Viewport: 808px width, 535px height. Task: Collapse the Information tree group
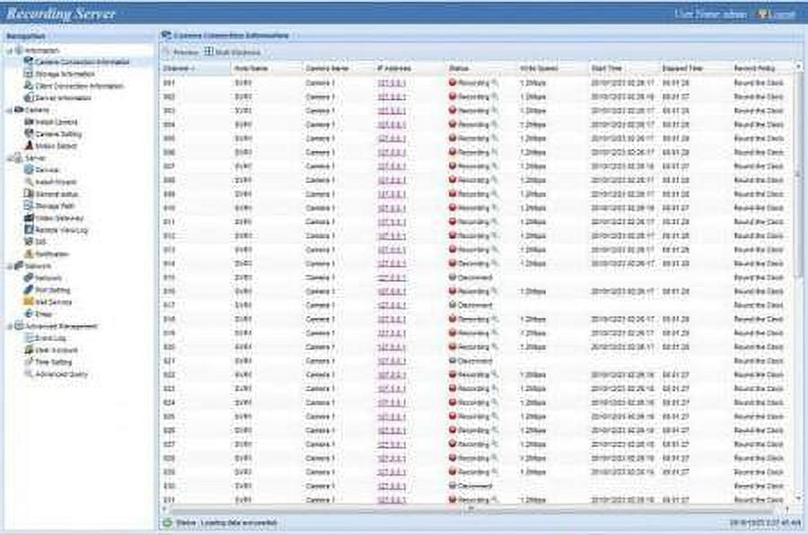(8, 50)
